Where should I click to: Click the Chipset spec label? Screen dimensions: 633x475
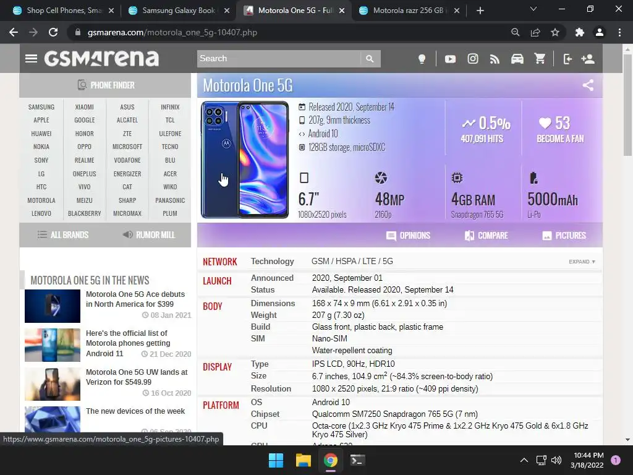pos(265,414)
